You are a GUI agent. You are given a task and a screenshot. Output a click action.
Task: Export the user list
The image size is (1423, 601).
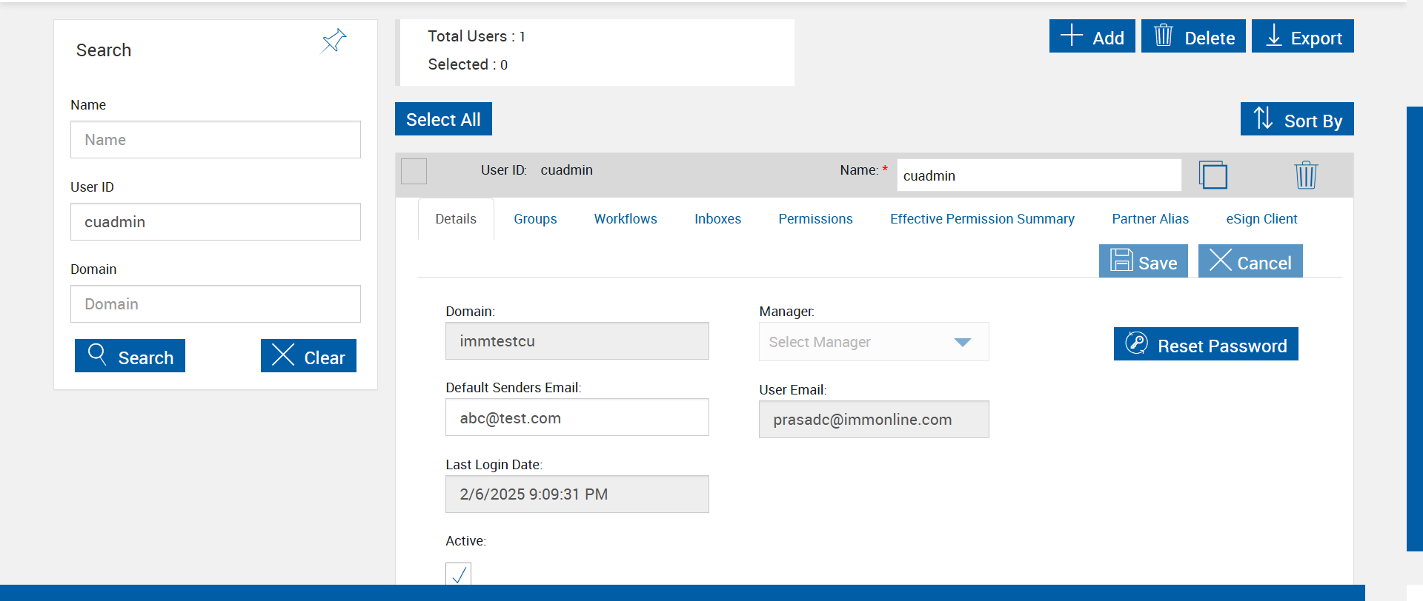point(1303,36)
